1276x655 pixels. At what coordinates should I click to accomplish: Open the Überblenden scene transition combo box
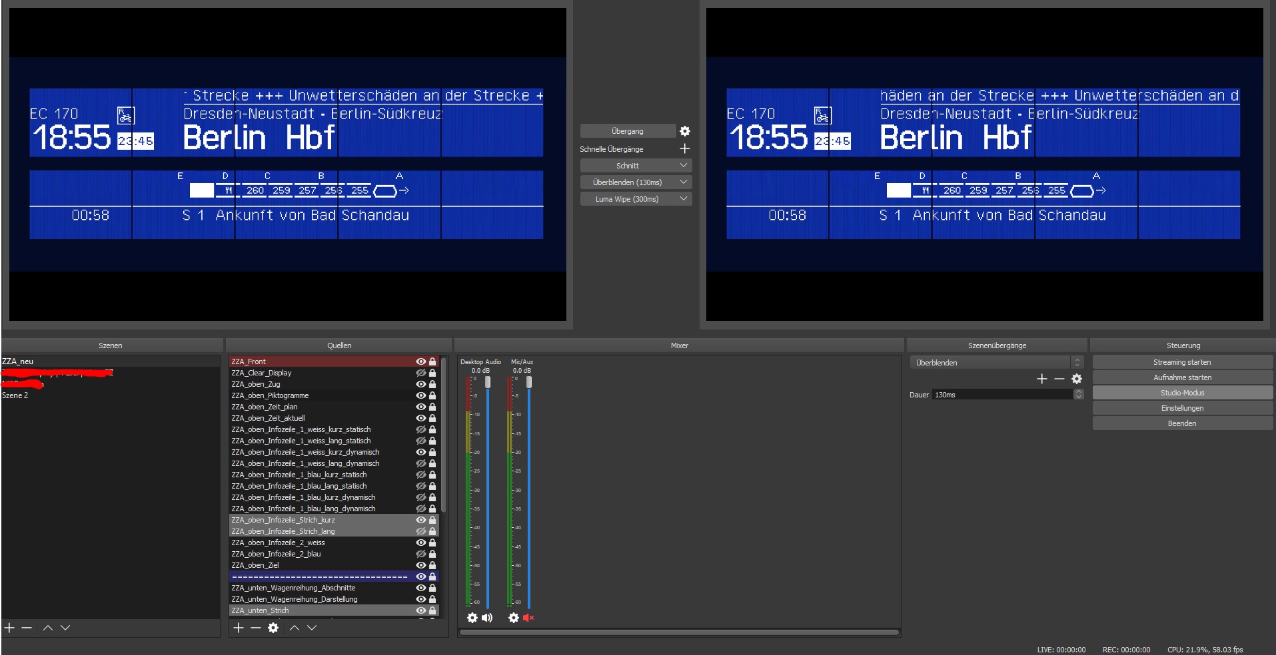click(x=997, y=363)
